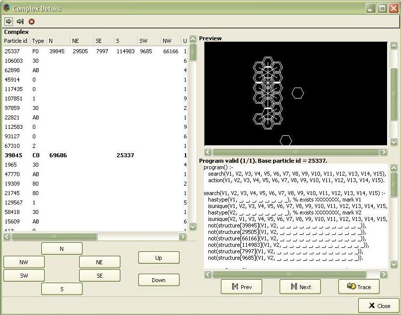Click N value 69686 in row 39845
This screenshot has height=315, width=401.
58,155
